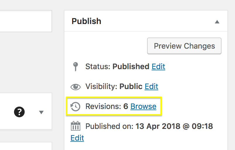Open the black question mark help icon
Image resolution: width=235 pixels, height=150 pixels.
(19, 112)
